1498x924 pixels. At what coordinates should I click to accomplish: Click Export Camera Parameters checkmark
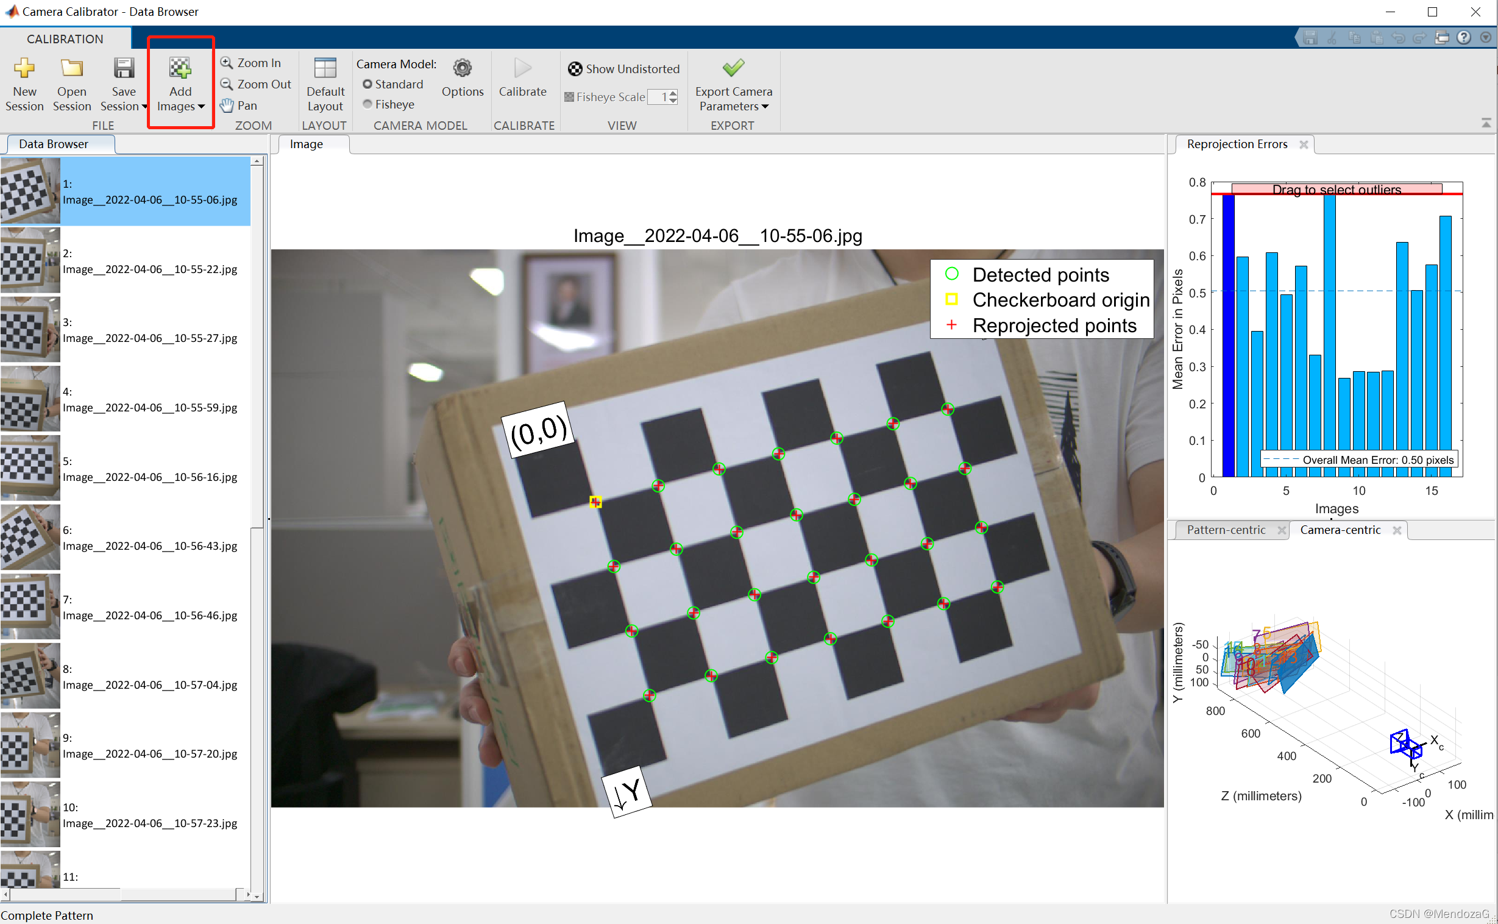point(733,68)
